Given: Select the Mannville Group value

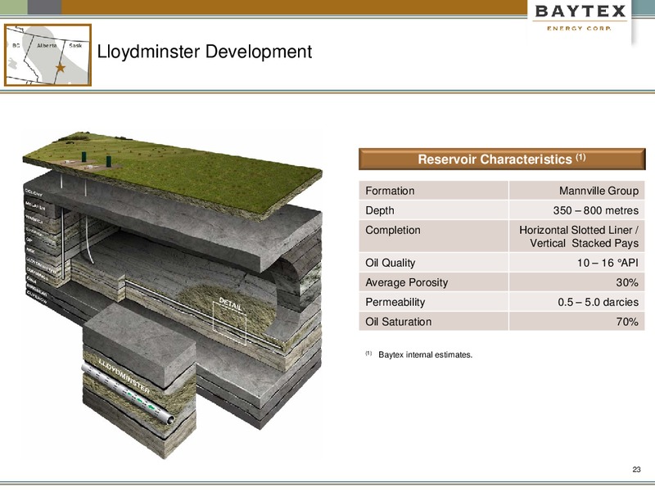Looking at the screenshot, I should click(x=599, y=191).
